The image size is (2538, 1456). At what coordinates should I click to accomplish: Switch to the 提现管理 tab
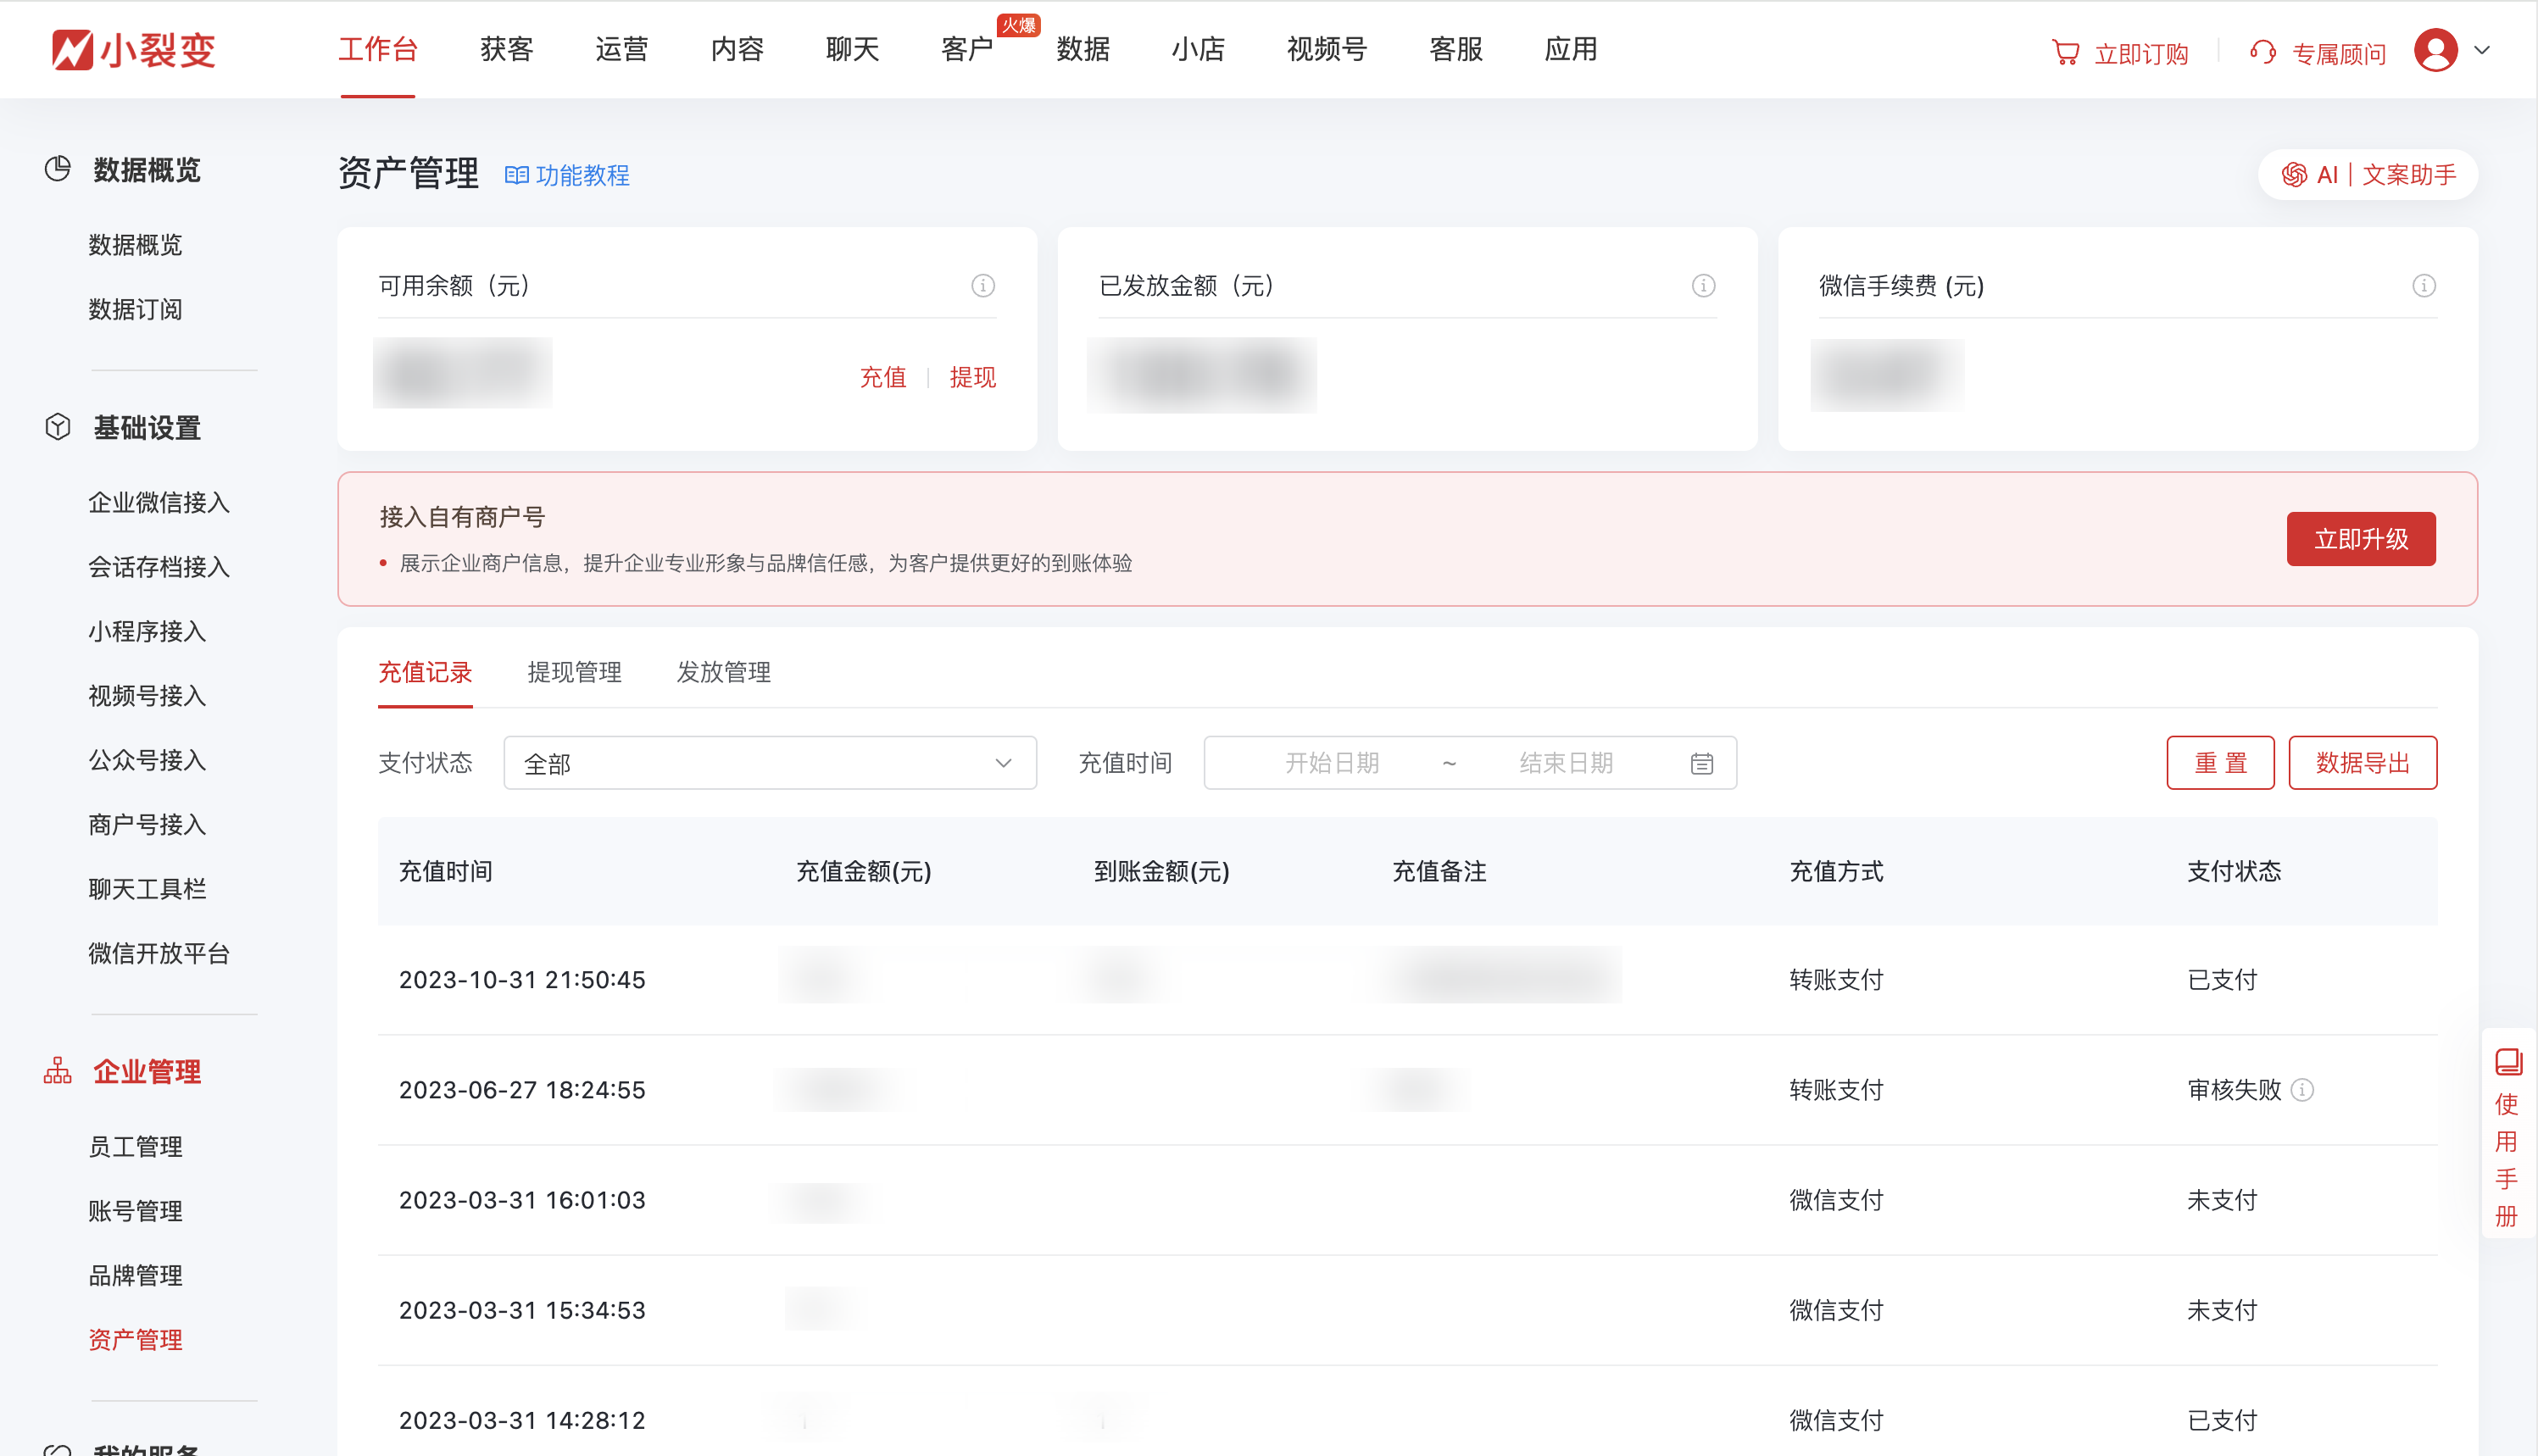[575, 673]
